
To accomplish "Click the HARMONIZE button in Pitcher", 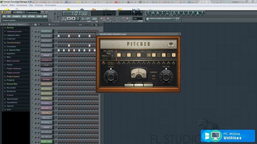I will click(148, 85).
